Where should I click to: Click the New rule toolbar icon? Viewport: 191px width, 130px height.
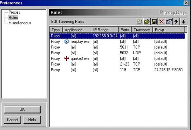click(x=139, y=22)
